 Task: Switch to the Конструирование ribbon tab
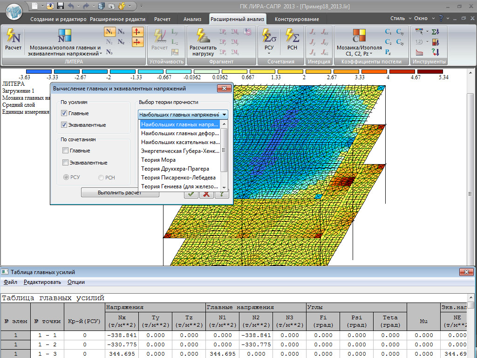(297, 19)
